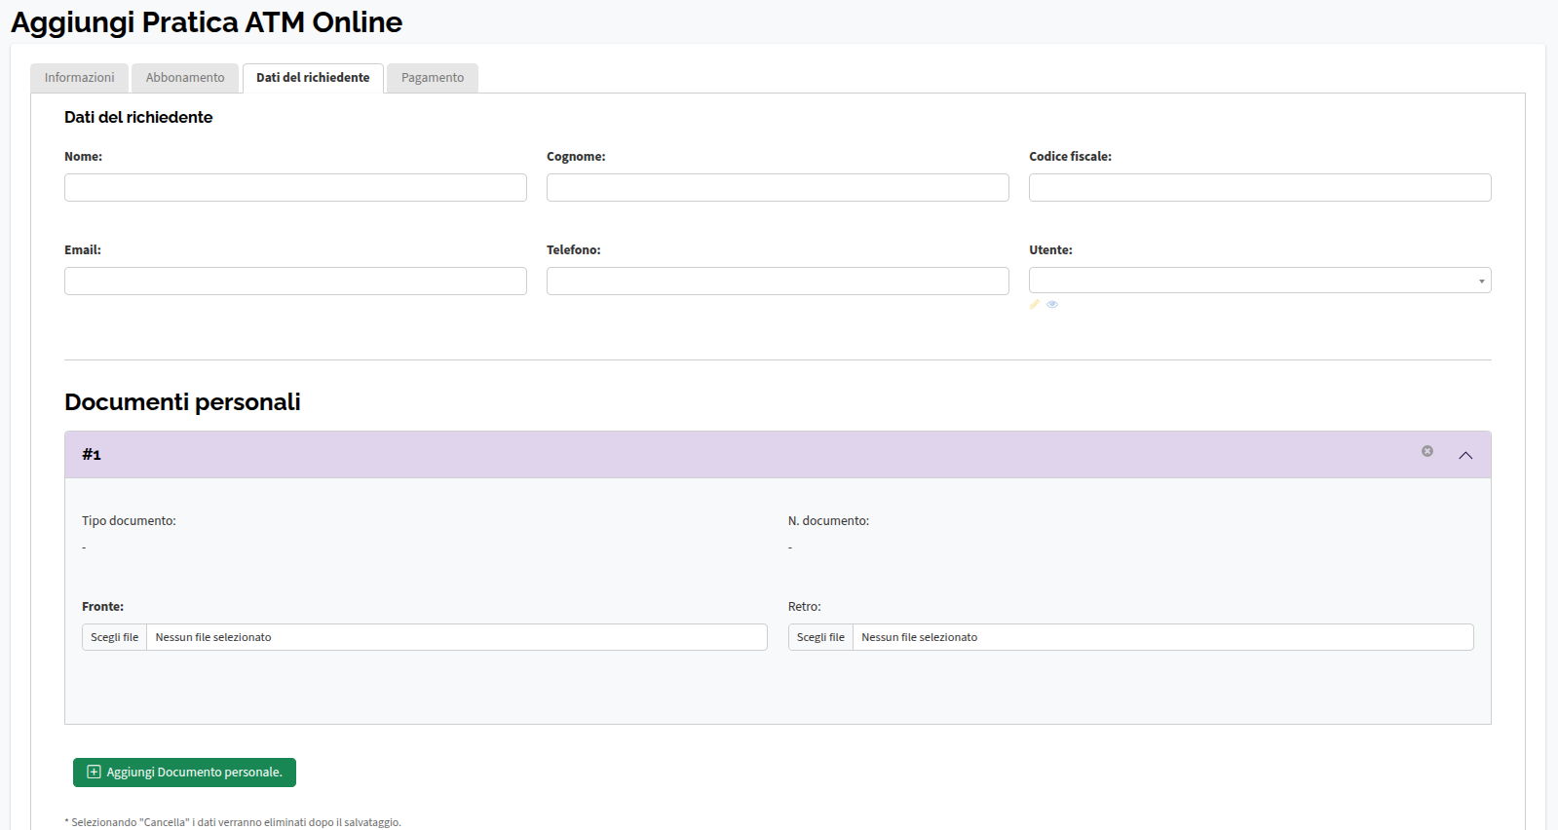Focus the Telefono text field
1558x830 pixels.
pos(778,282)
